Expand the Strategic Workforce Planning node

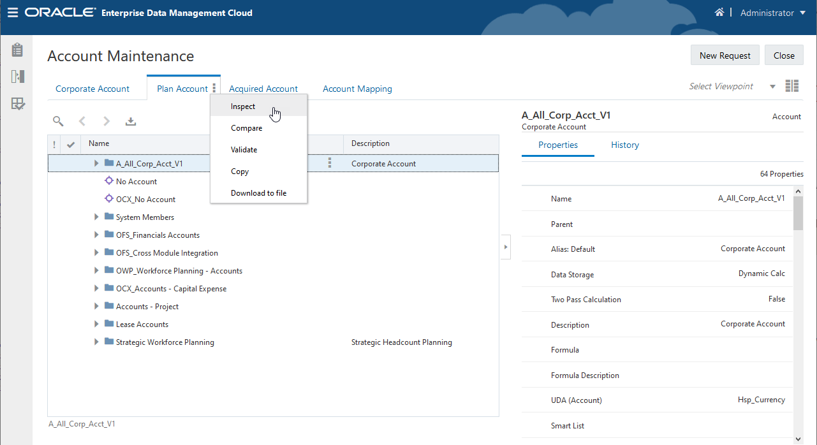pos(96,342)
